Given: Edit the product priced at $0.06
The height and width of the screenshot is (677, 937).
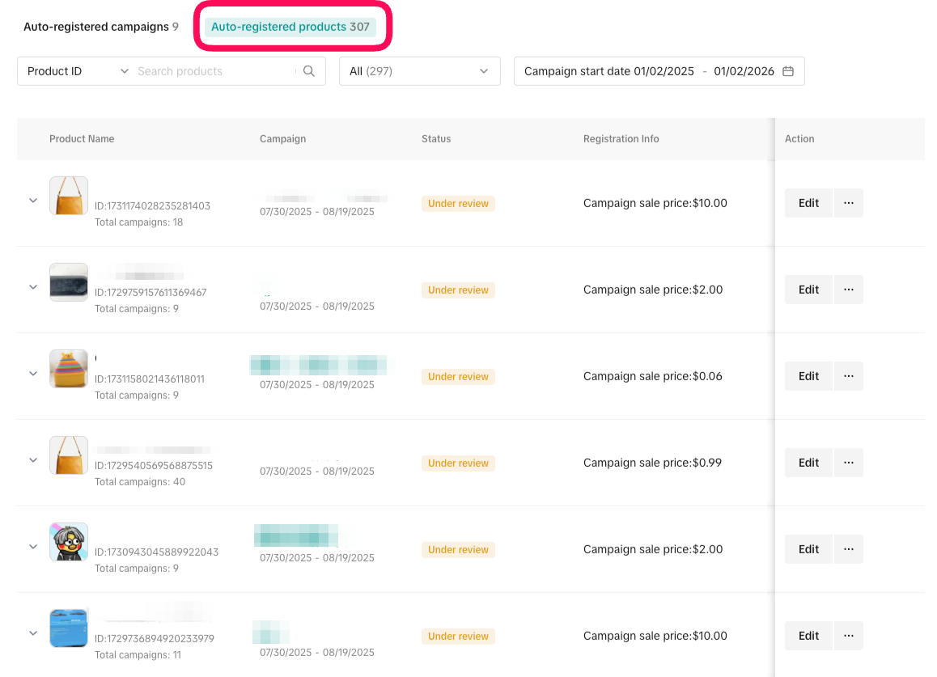Looking at the screenshot, I should 808,376.
